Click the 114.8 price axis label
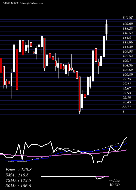This screenshot has height=190, width=136. coord(127,38)
